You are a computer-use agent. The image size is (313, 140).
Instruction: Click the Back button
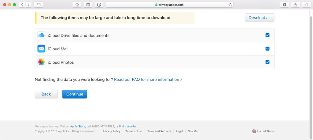pyautogui.click(x=46, y=94)
